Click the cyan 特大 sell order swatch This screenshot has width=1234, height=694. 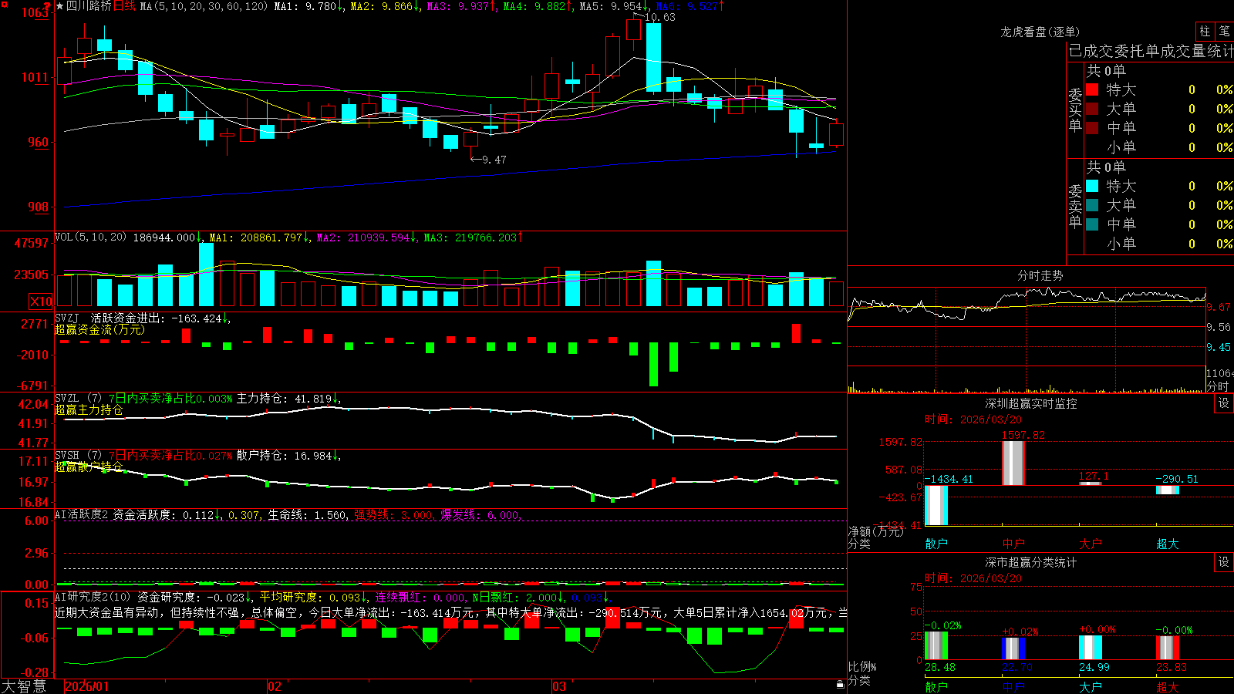[x=1092, y=186]
